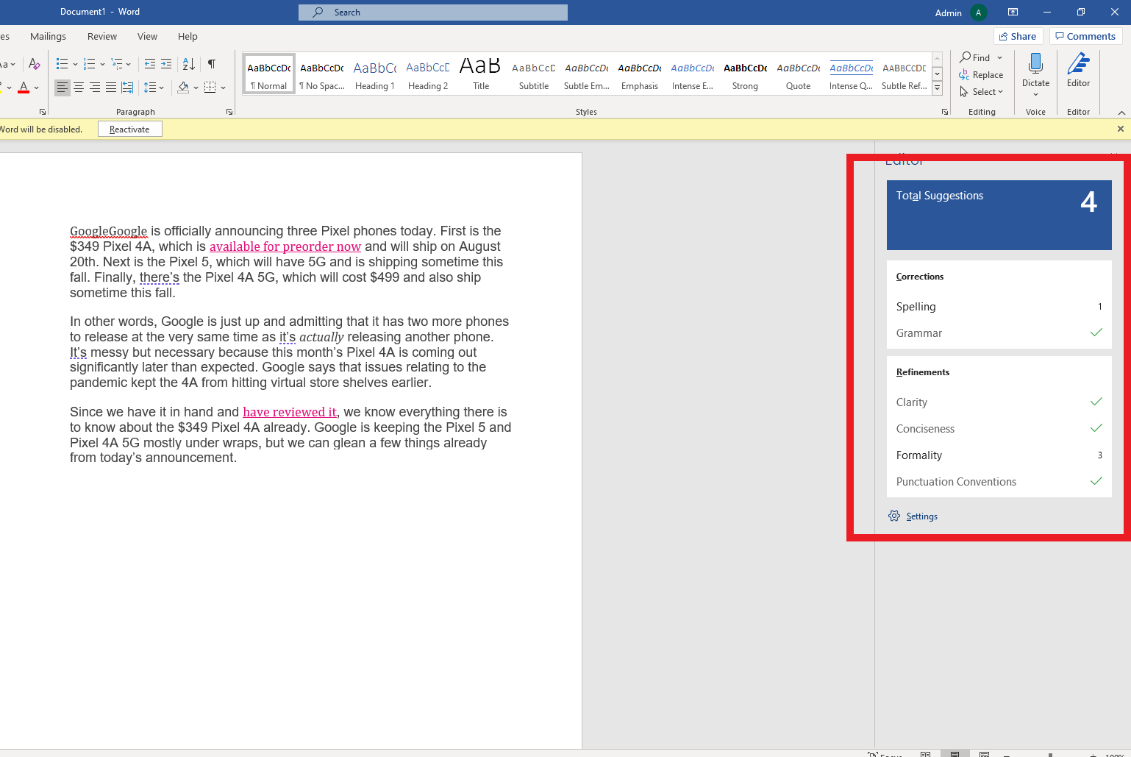Justify the paragraph text

tap(111, 88)
